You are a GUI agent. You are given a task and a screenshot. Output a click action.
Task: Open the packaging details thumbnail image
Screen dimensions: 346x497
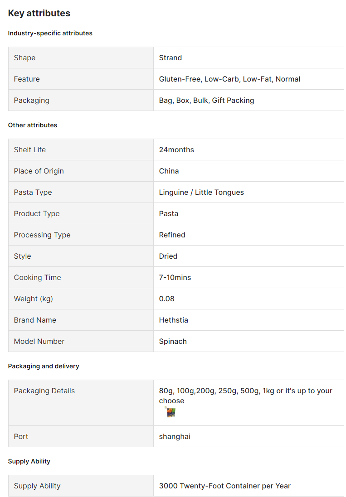click(171, 412)
